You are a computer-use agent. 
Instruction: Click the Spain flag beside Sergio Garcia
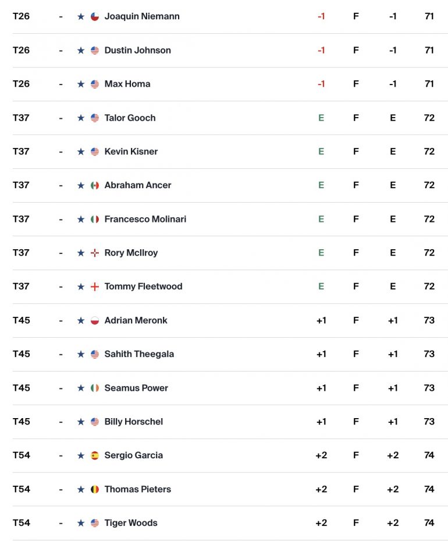pos(95,455)
